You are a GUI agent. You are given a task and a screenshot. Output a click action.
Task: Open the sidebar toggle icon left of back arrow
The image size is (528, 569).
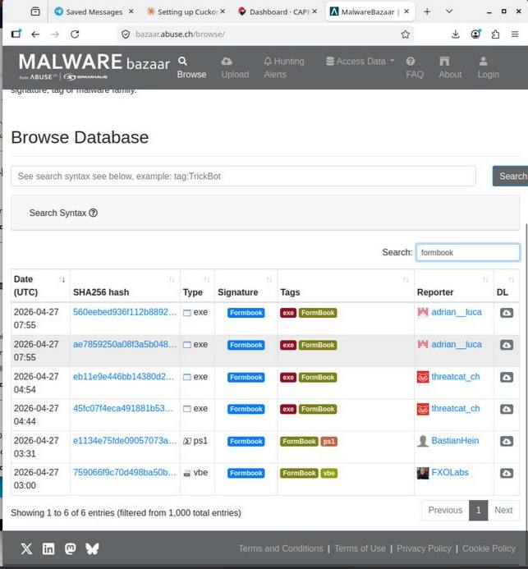tap(16, 34)
